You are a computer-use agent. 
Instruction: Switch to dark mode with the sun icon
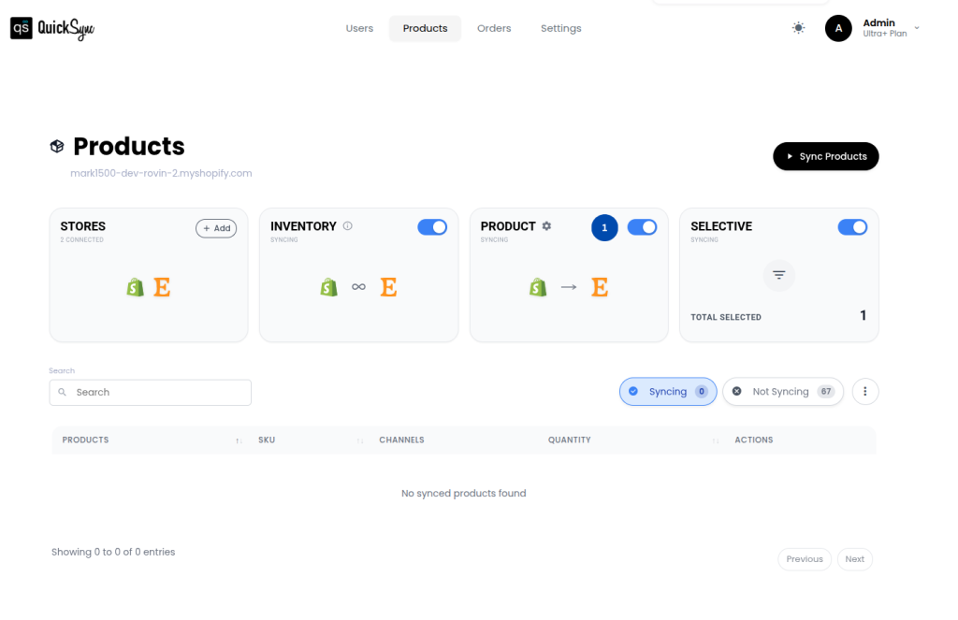tap(798, 28)
